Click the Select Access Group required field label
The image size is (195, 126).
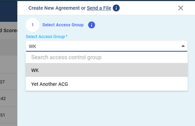[x=46, y=37]
